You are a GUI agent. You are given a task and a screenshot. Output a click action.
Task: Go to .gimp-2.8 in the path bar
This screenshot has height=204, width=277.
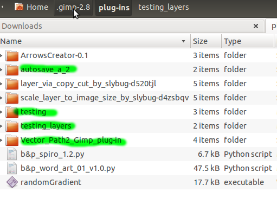(73, 8)
